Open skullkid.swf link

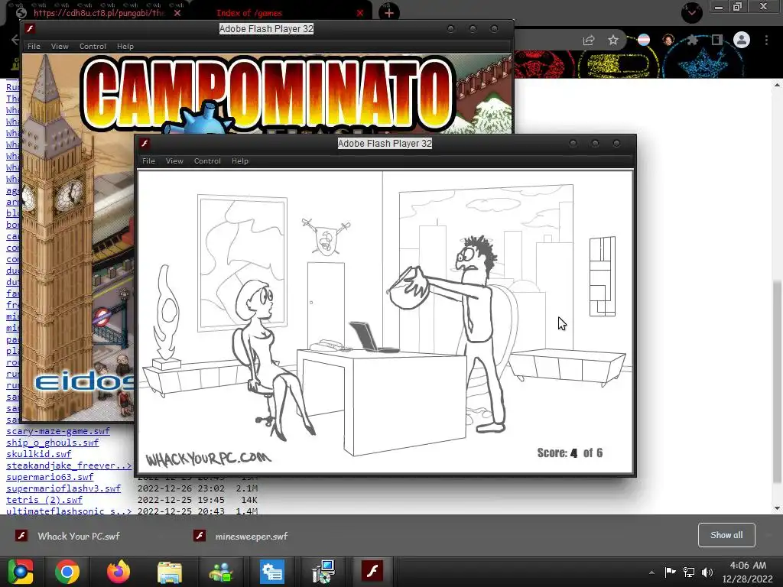point(39,454)
